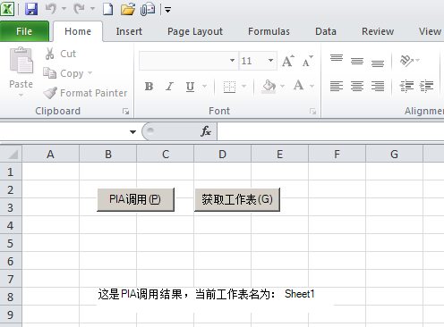Click the 'Sheet1' result text
Viewport: 444px width, 327px height.
(300, 294)
